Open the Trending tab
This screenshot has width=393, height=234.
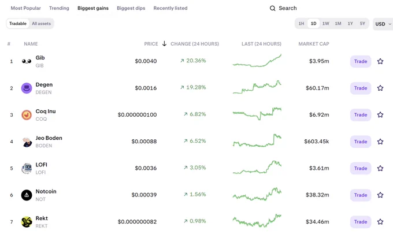59,8
